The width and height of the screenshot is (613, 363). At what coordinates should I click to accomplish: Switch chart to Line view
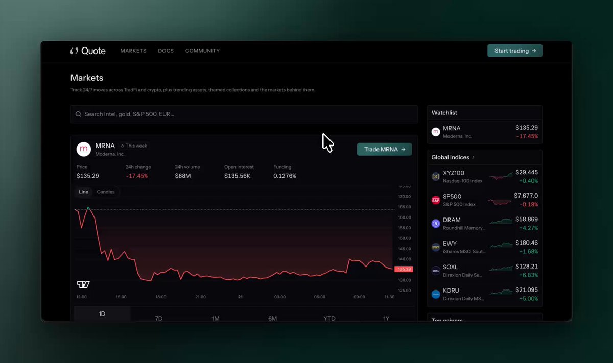(x=84, y=192)
